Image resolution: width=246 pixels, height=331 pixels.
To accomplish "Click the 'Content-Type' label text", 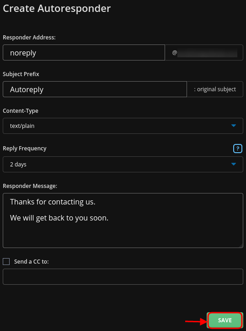I will point(21,111).
